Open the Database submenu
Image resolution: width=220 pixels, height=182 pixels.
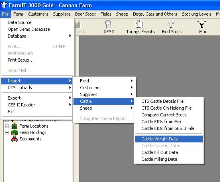pos(37,36)
